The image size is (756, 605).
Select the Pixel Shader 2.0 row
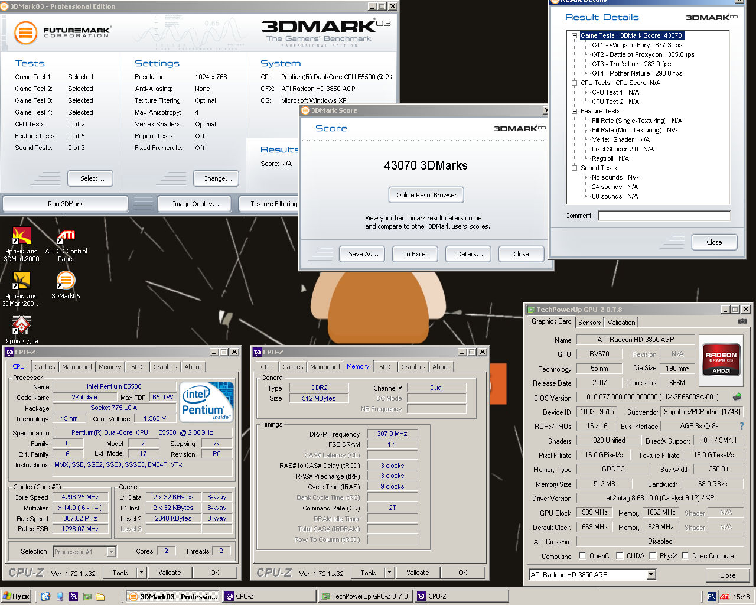click(623, 149)
